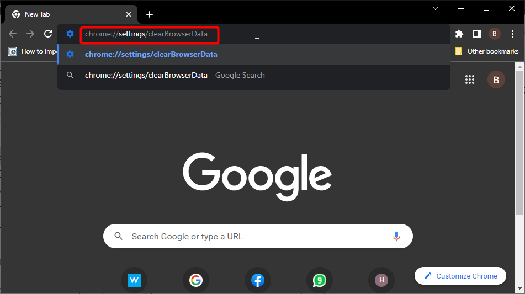Go back using the back arrow
Viewport: 525px width, 294px height.
[13, 34]
